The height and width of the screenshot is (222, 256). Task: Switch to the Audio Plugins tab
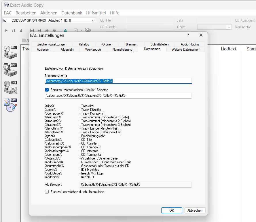pos(190,44)
